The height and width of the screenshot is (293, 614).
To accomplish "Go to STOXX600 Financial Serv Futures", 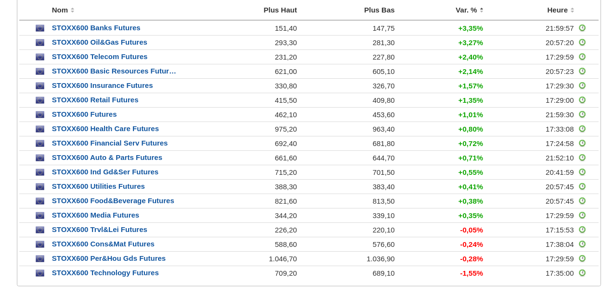I will pos(110,143).
